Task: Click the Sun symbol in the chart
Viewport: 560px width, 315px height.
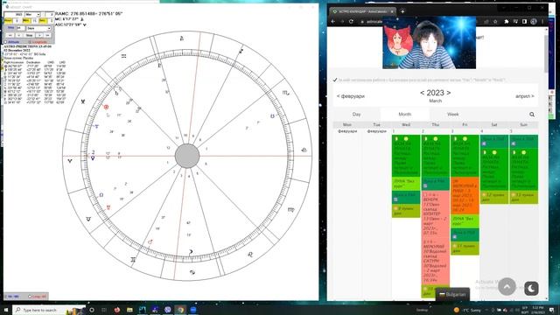Action: point(106,107)
